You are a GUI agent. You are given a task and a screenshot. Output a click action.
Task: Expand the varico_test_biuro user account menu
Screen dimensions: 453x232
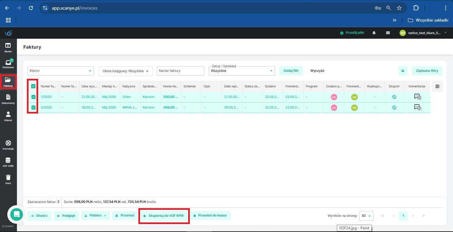point(423,33)
